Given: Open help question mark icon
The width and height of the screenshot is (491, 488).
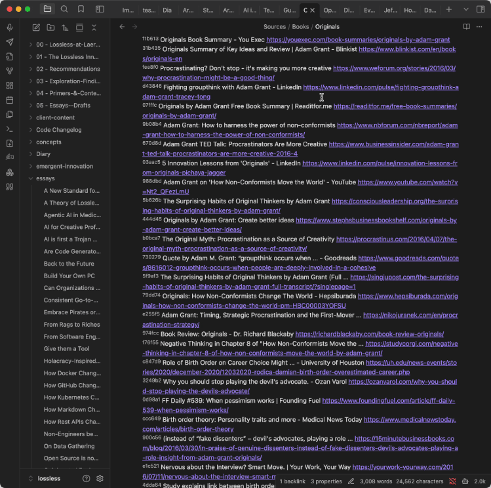Looking at the screenshot, I should [x=86, y=478].
